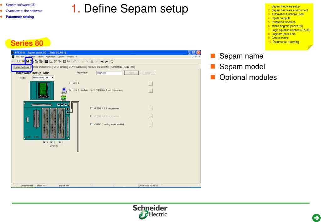Screen dimensions: 321x222
Task: Click settings button for MSA141 module
Action: pos(151,124)
